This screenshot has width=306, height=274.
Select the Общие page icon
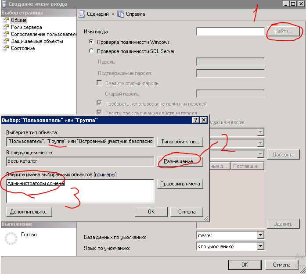pos(5,20)
